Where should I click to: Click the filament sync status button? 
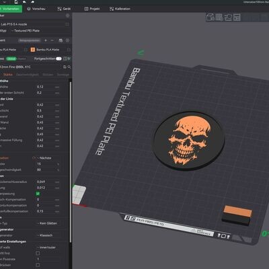pyautogui.click(x=30, y=40)
